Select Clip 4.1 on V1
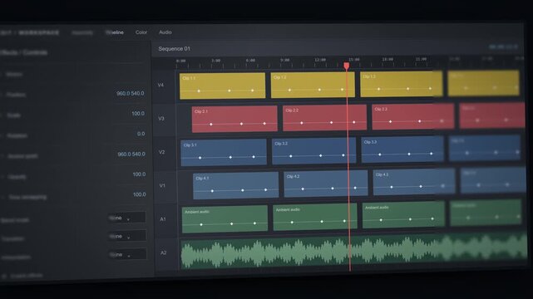Viewport: 533px width, 299px height. pos(236,185)
